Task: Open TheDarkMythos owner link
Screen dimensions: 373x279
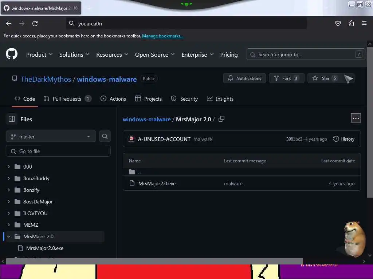Action: coord(46,79)
